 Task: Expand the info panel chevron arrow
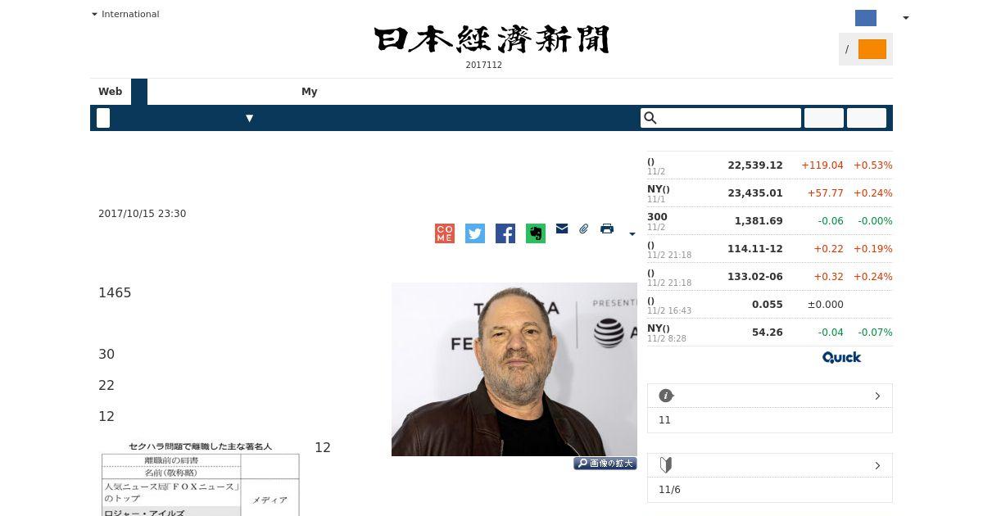click(x=877, y=396)
